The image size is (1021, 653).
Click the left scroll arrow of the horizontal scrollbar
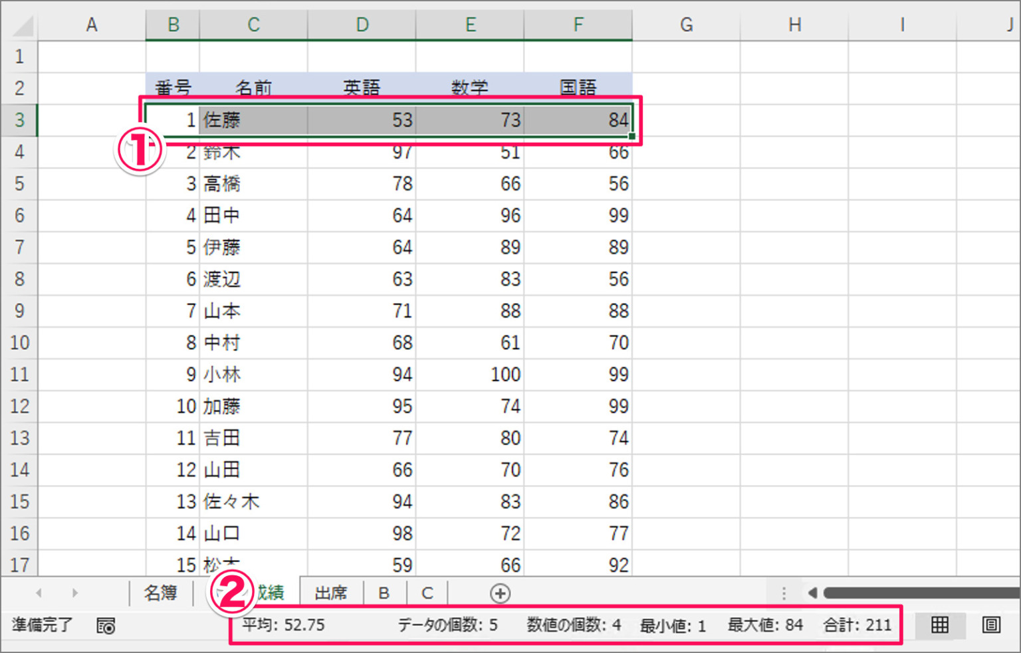[812, 593]
